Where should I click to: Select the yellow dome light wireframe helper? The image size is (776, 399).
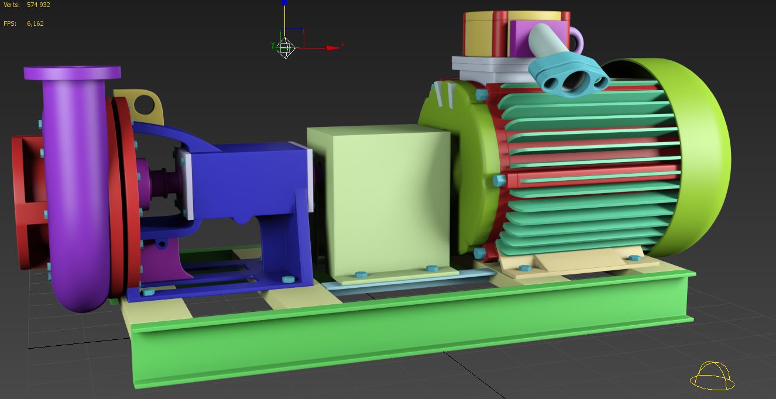click(x=712, y=376)
